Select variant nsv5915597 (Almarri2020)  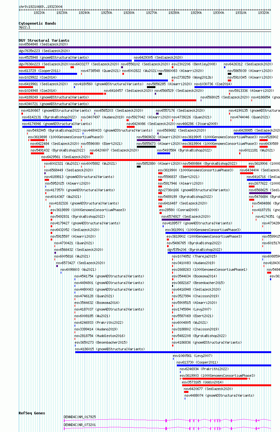tap(73, 236)
